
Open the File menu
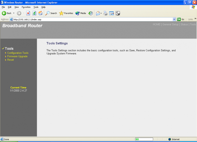click(3, 7)
